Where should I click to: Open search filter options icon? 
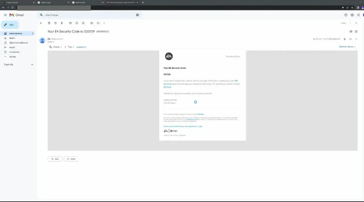[137, 15]
